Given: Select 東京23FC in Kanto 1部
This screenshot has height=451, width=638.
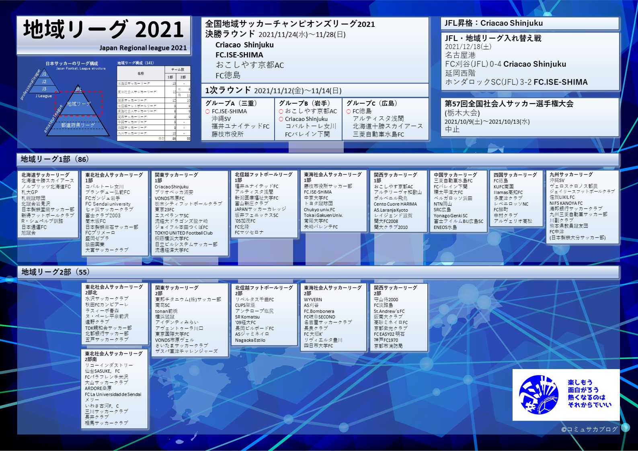Looking at the screenshot, I should (x=164, y=210).
